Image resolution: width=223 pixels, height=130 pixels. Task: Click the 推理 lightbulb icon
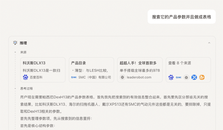15,43
